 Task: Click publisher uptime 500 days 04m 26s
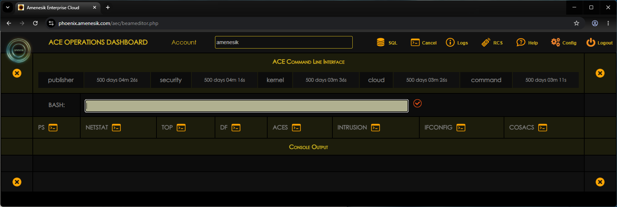tap(117, 80)
